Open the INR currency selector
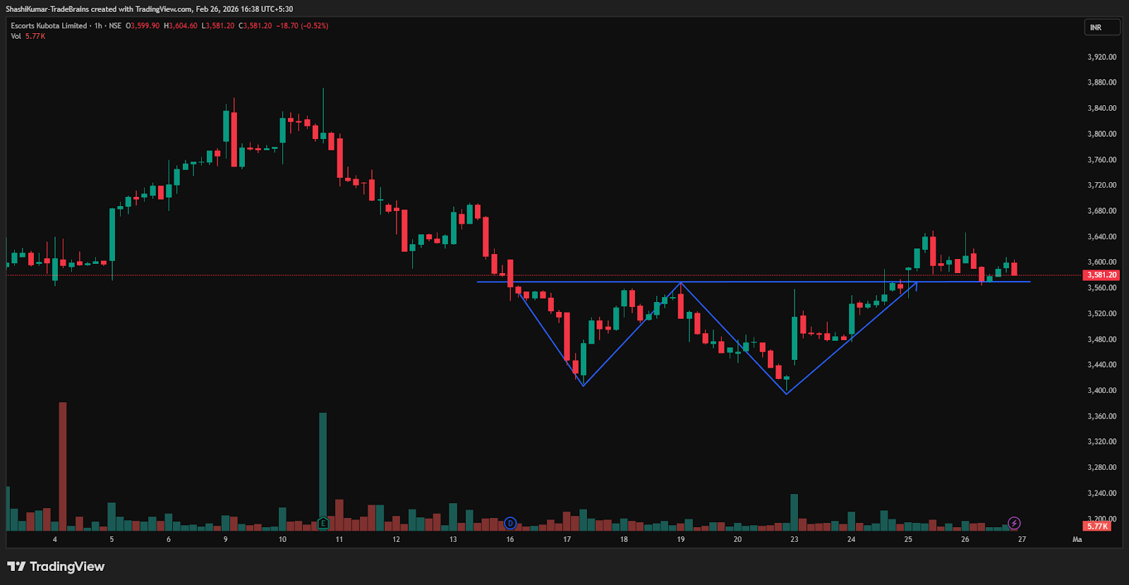This screenshot has height=585, width=1129. click(x=1101, y=28)
